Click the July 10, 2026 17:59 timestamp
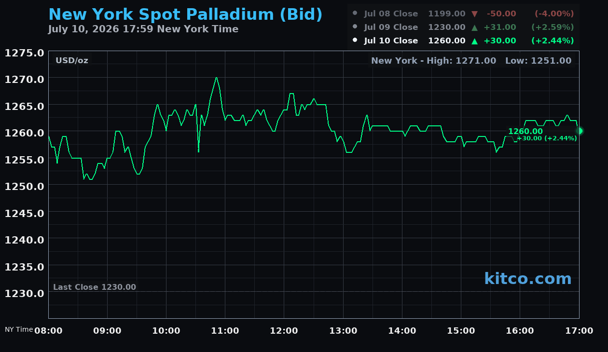 (x=143, y=29)
